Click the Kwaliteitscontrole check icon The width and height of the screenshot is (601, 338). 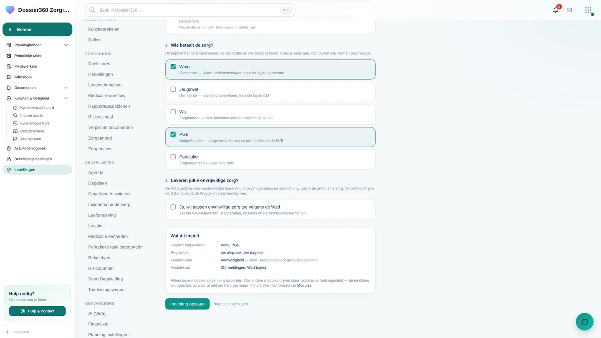(15, 124)
